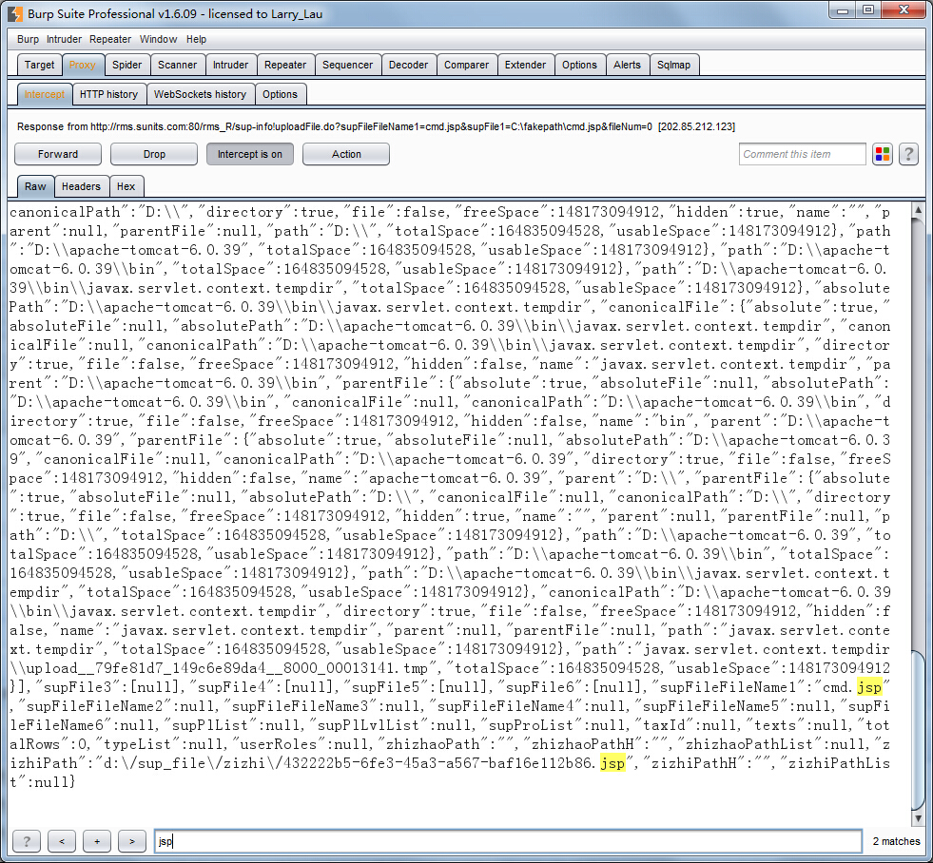933x863 pixels.
Task: Open the Repeater menu in the menu bar
Action: [x=110, y=39]
